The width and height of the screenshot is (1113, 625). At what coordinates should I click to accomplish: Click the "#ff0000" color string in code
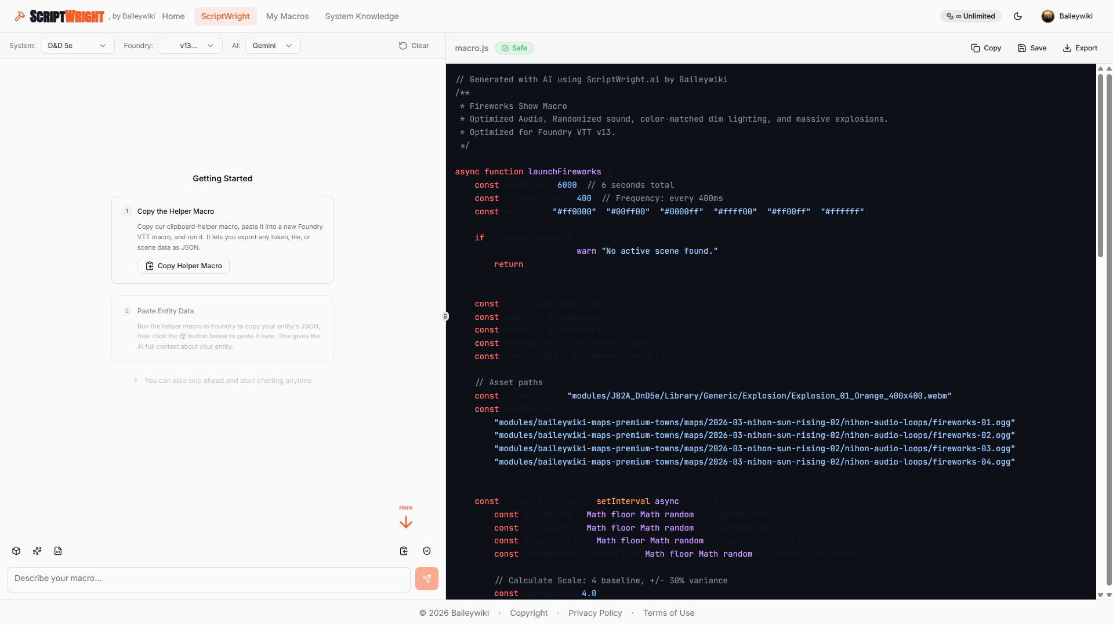[x=574, y=211]
